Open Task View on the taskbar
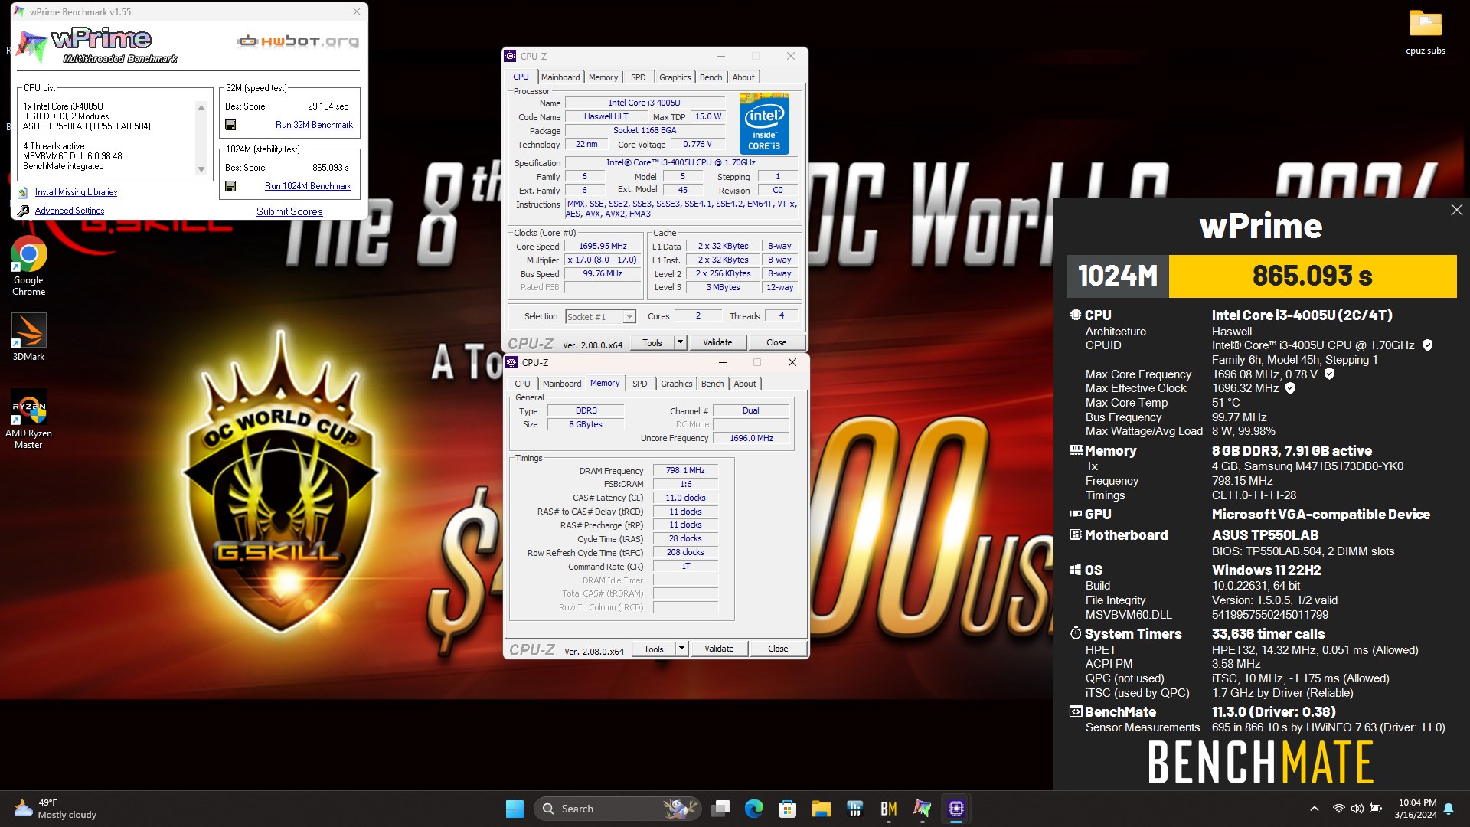 coord(720,809)
